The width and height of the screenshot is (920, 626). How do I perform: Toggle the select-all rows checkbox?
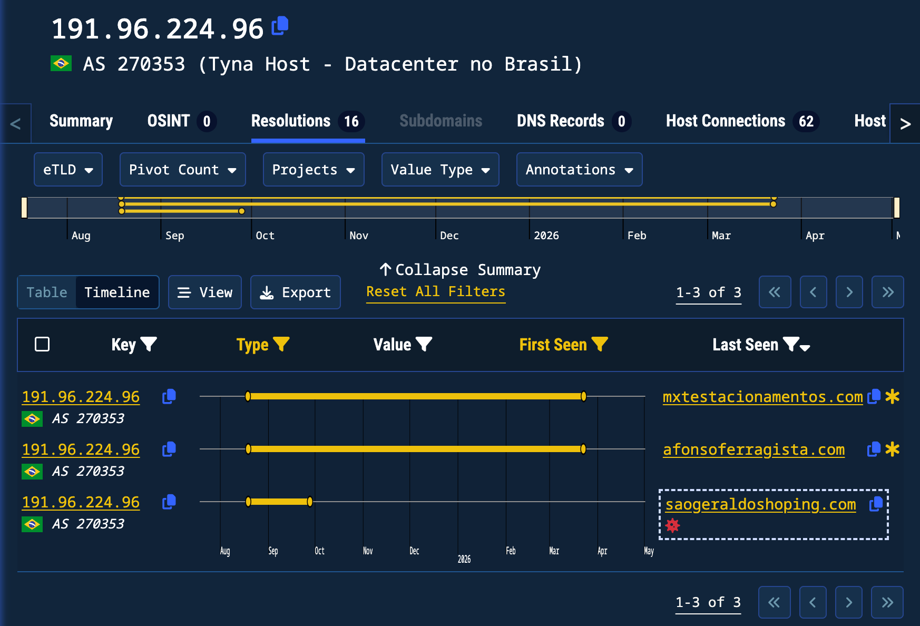(x=42, y=344)
